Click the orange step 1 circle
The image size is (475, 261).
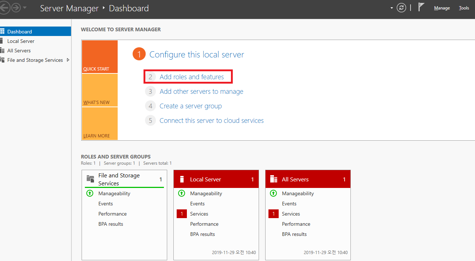tap(139, 54)
